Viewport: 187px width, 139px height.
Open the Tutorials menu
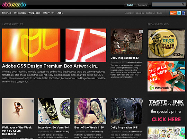7,13
